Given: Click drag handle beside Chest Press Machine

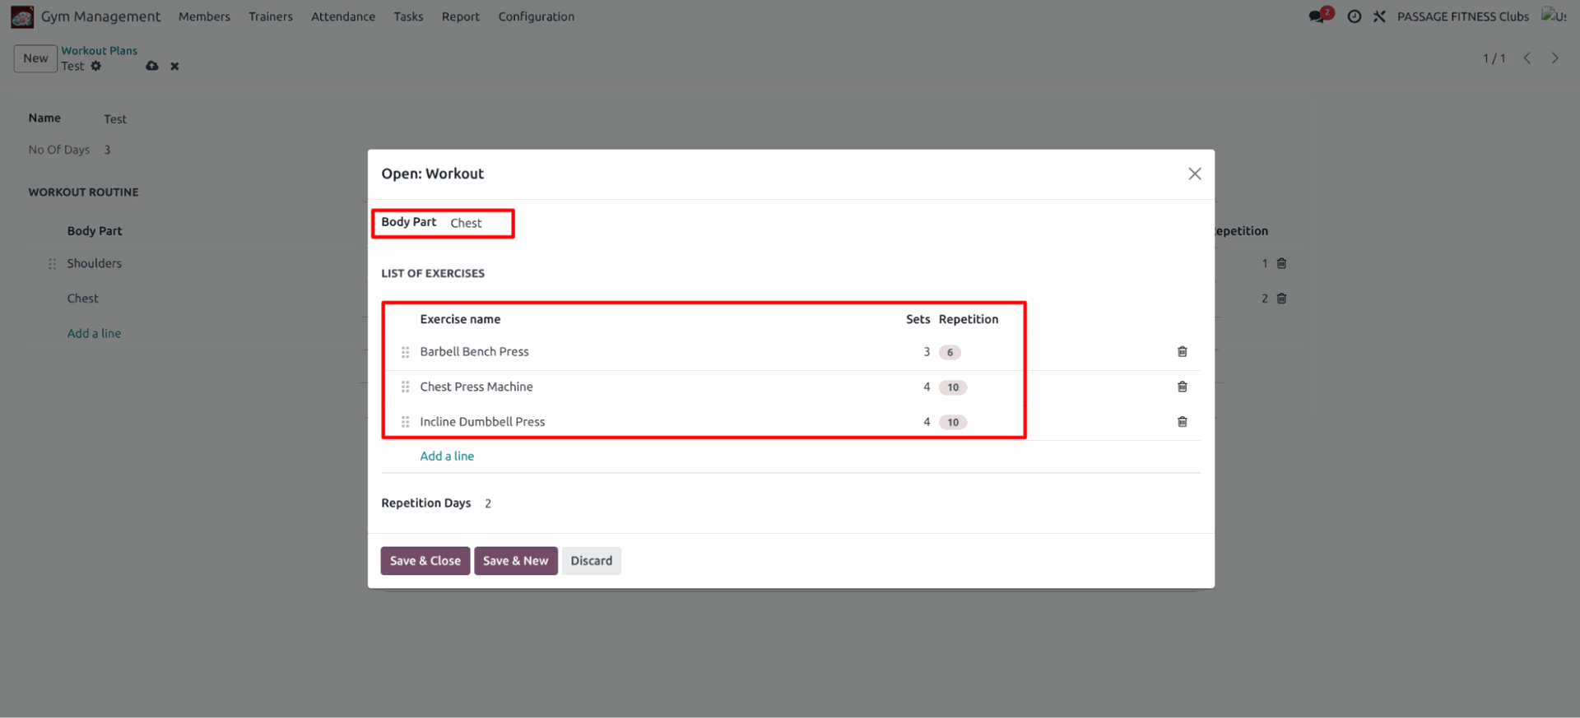Looking at the screenshot, I should point(405,387).
